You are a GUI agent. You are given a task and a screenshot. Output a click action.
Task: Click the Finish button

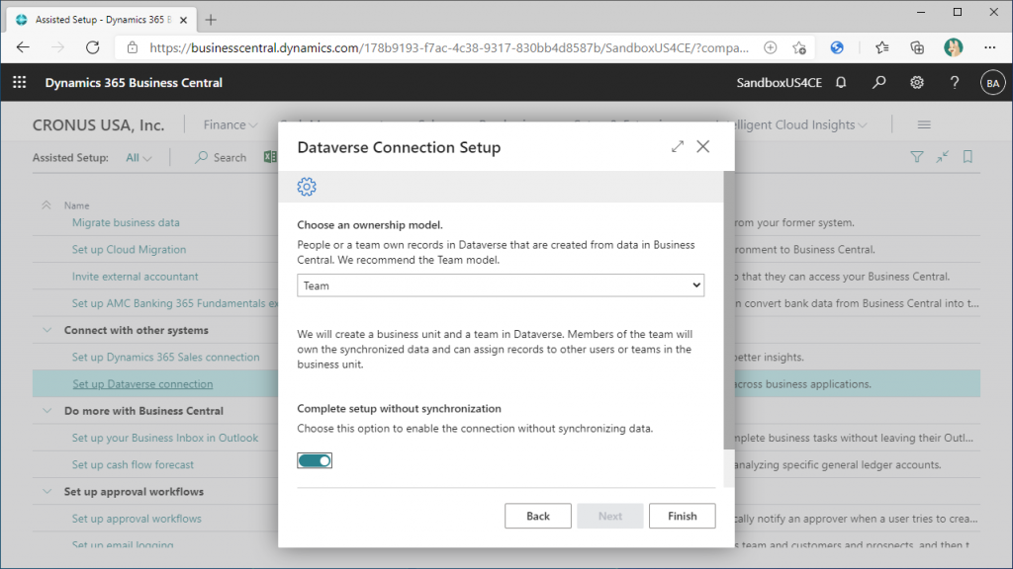point(683,516)
